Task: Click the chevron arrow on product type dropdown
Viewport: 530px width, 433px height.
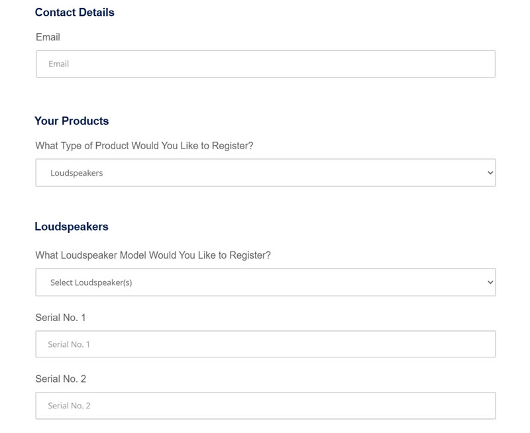Action: point(490,173)
